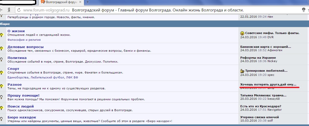Open the Философия и религия subforum
Image resolution: width=309 pixels, height=126 pixels.
24,40
